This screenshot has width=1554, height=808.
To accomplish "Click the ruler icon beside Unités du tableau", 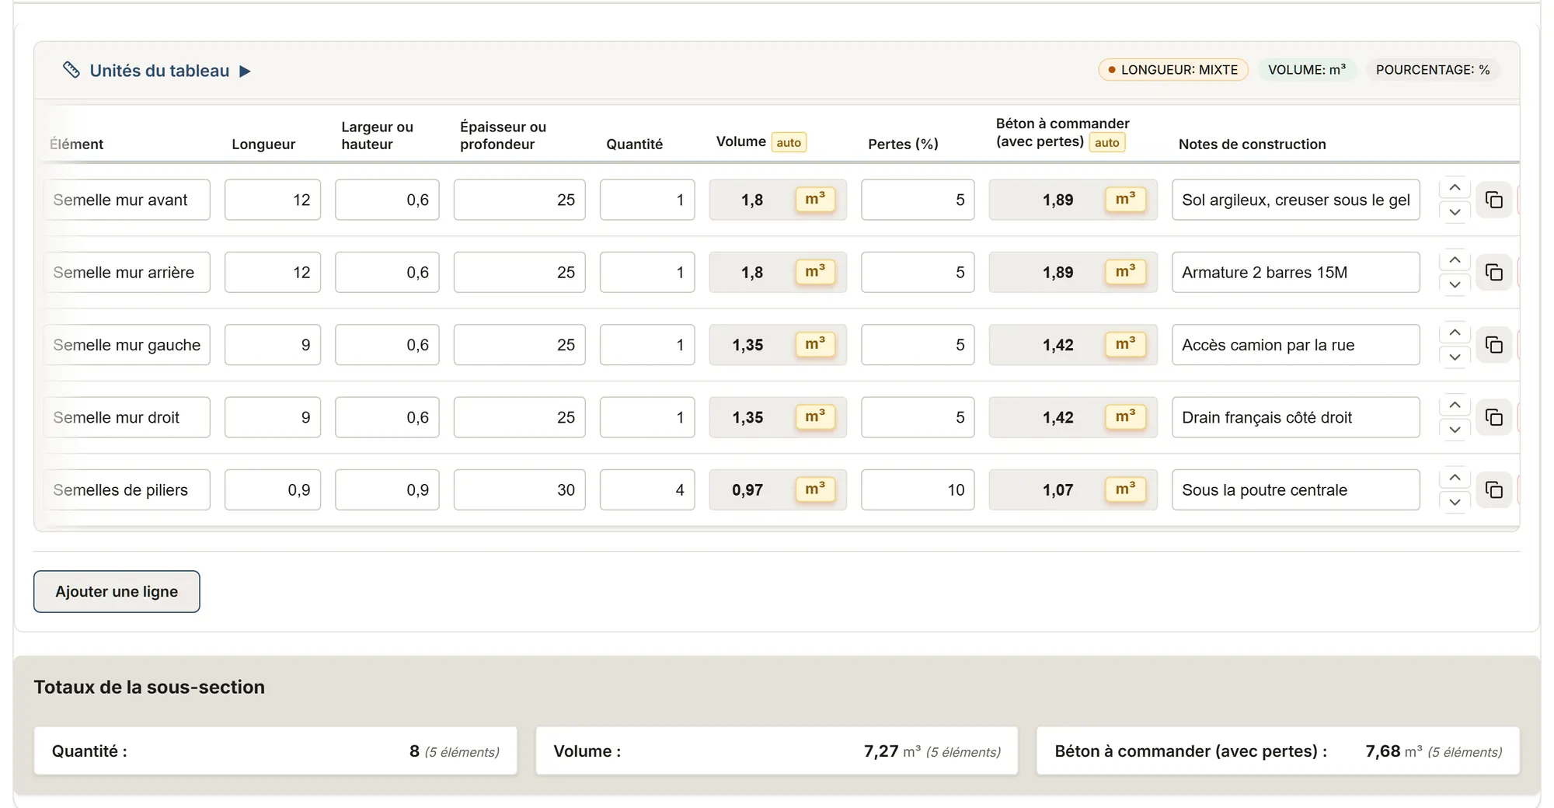I will tap(71, 70).
